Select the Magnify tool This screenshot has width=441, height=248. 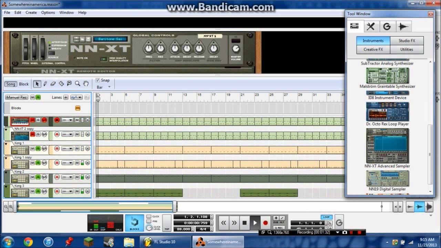click(78, 84)
